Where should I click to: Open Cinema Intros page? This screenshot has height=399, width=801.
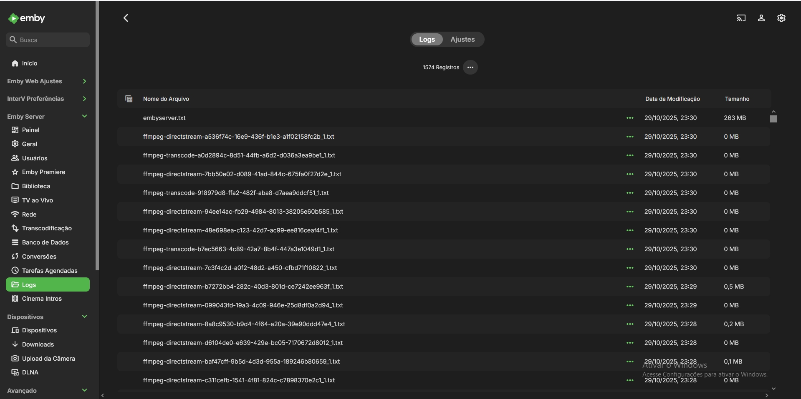(48, 299)
